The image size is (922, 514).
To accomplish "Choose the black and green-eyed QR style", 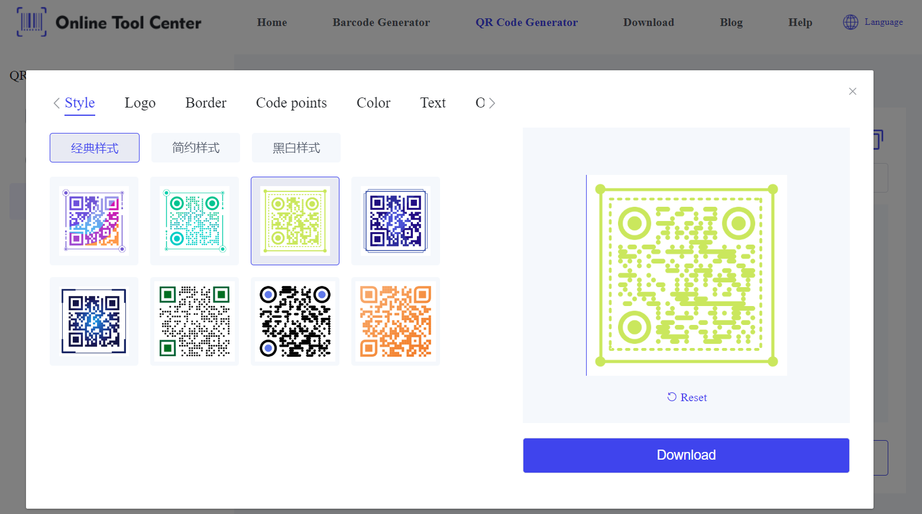I will point(195,321).
